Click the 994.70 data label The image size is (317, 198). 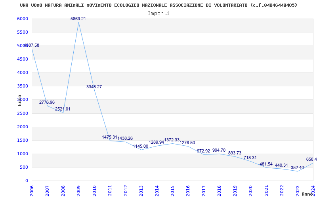219,150
